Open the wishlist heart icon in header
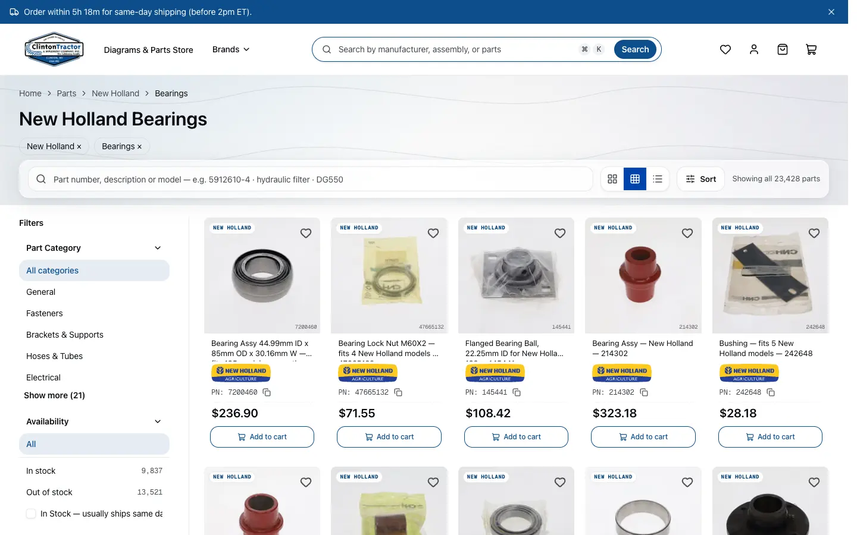The image size is (857, 535). pyautogui.click(x=725, y=49)
